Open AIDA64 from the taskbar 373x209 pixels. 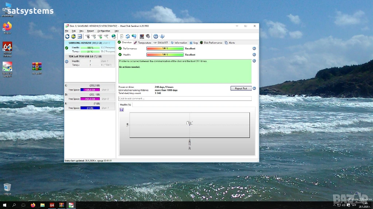click(x=52, y=205)
